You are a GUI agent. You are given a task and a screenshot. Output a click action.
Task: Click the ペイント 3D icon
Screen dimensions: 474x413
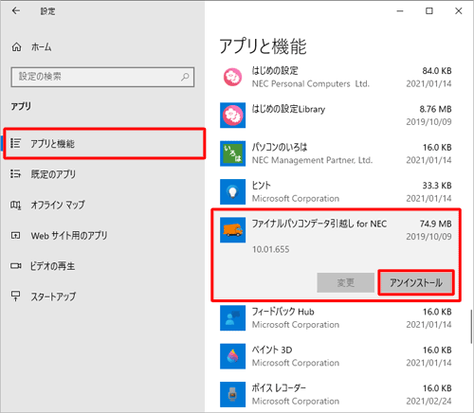point(232,356)
